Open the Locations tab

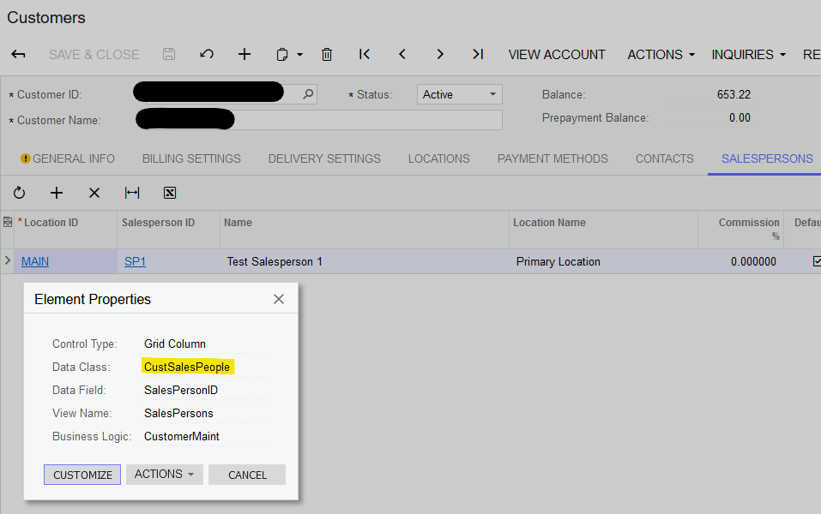click(x=438, y=158)
